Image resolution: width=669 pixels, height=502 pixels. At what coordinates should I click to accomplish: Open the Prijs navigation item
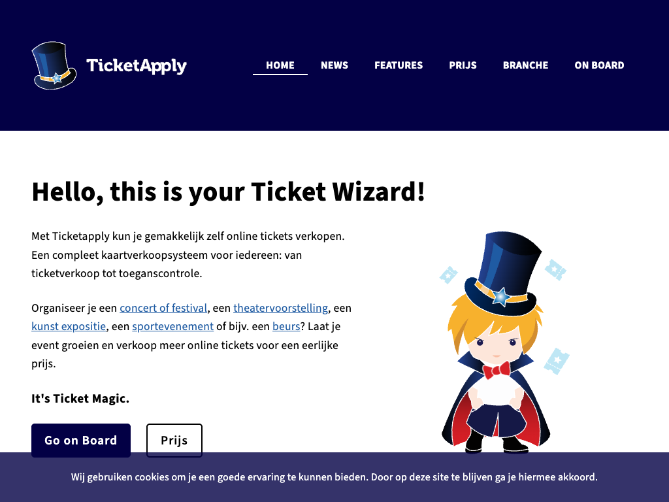463,65
